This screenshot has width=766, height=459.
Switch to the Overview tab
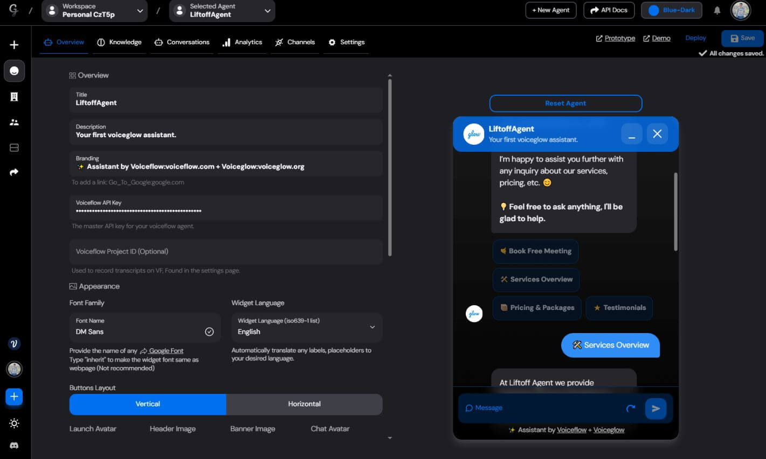pyautogui.click(x=64, y=42)
